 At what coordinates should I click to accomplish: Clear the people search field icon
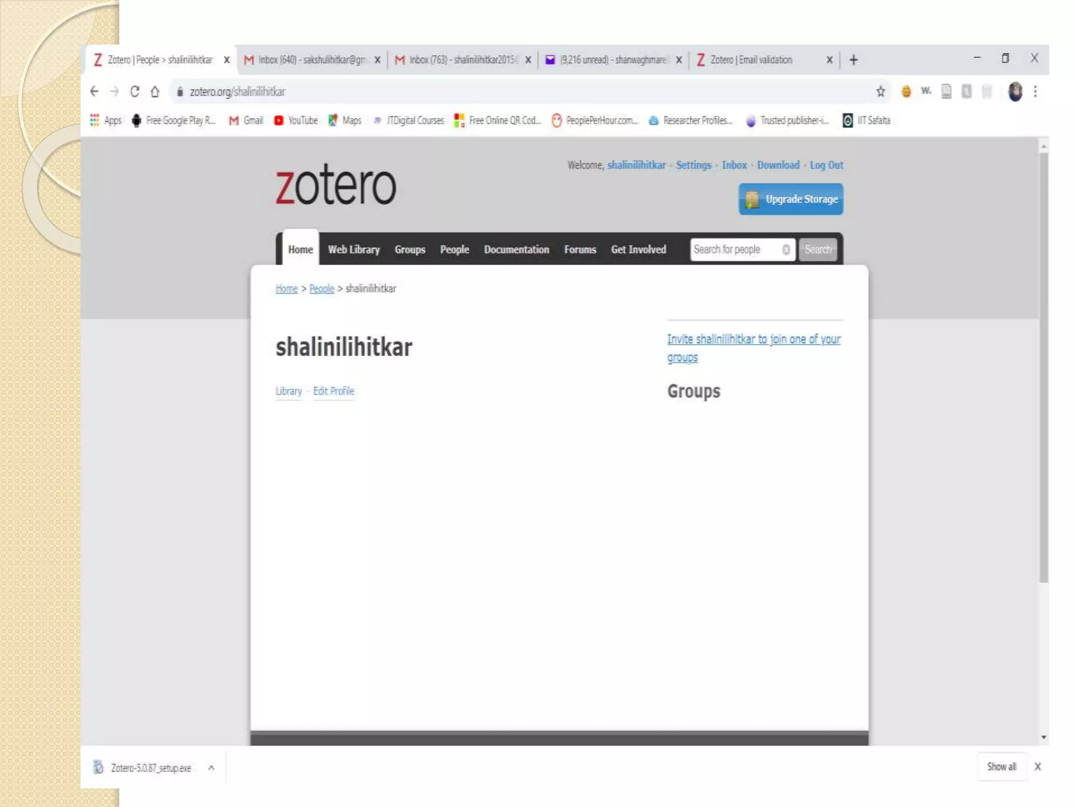point(786,250)
